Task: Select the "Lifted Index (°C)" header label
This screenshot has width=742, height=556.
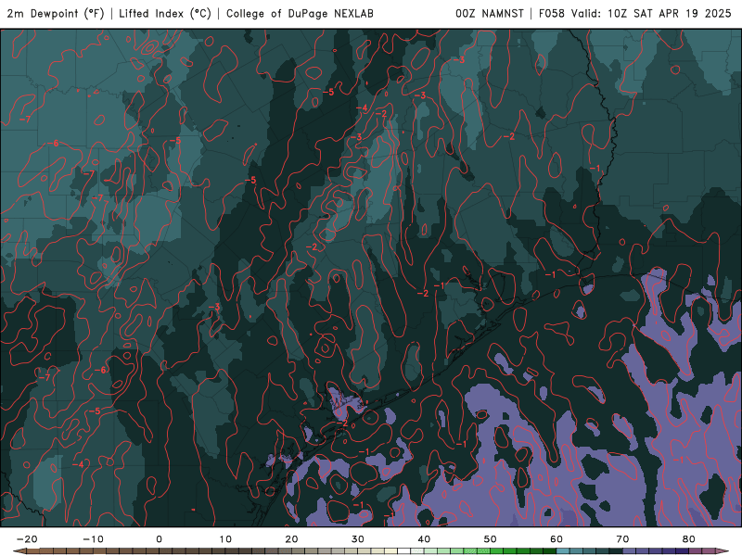Action: point(165,13)
